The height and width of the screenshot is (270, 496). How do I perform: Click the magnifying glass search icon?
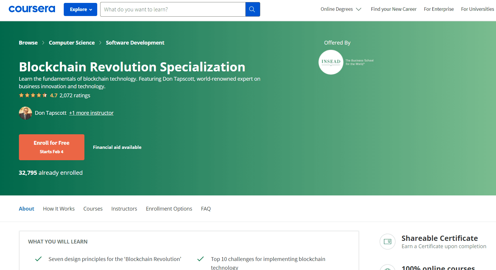252,9
